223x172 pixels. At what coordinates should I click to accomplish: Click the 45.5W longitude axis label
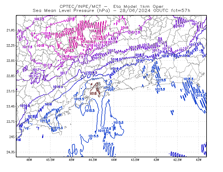50,160
